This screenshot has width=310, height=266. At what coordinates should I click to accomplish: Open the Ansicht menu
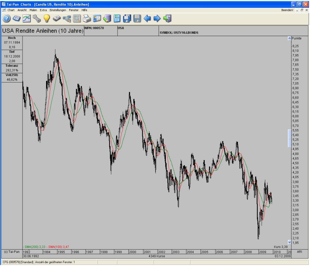(22, 10)
